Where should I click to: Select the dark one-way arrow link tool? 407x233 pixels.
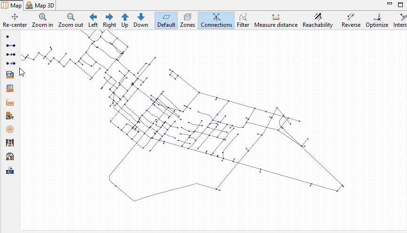click(x=11, y=54)
